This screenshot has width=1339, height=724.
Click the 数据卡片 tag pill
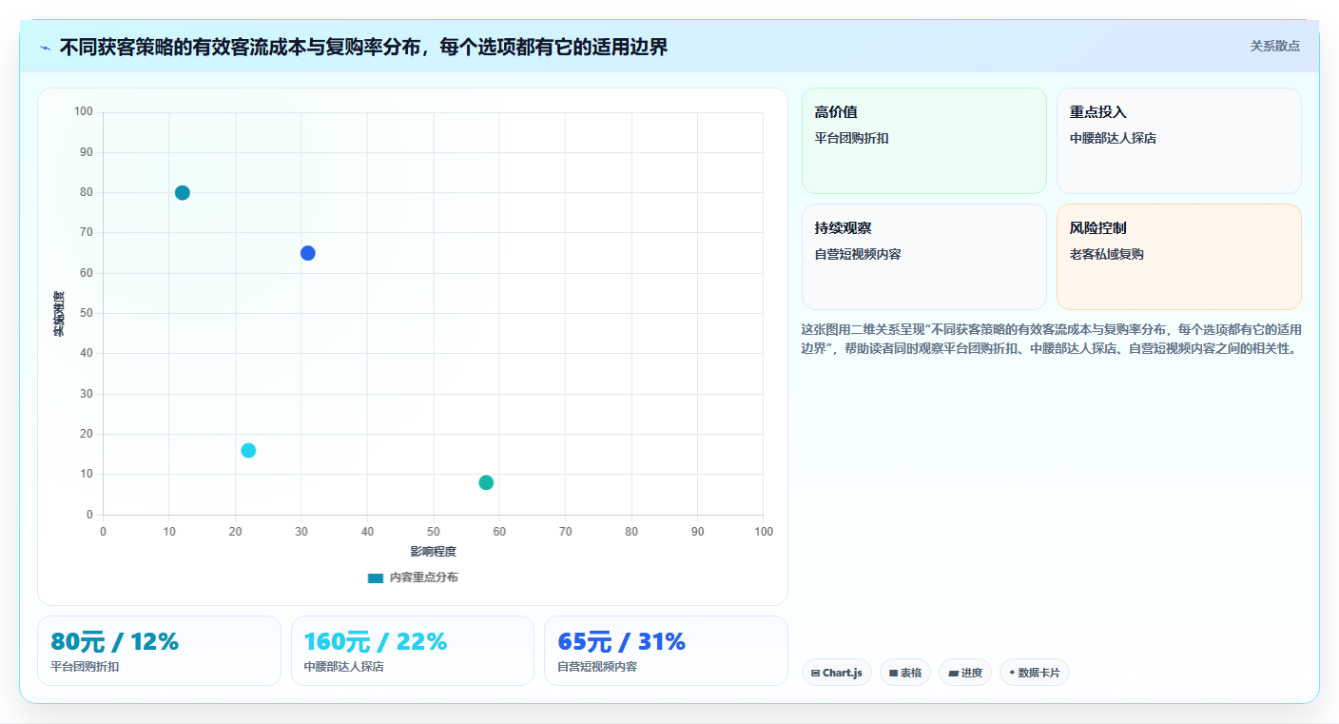pos(1035,673)
